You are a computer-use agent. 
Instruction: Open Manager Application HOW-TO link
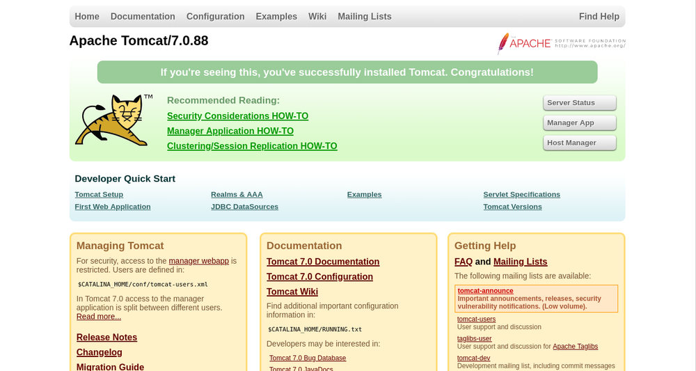[230, 131]
